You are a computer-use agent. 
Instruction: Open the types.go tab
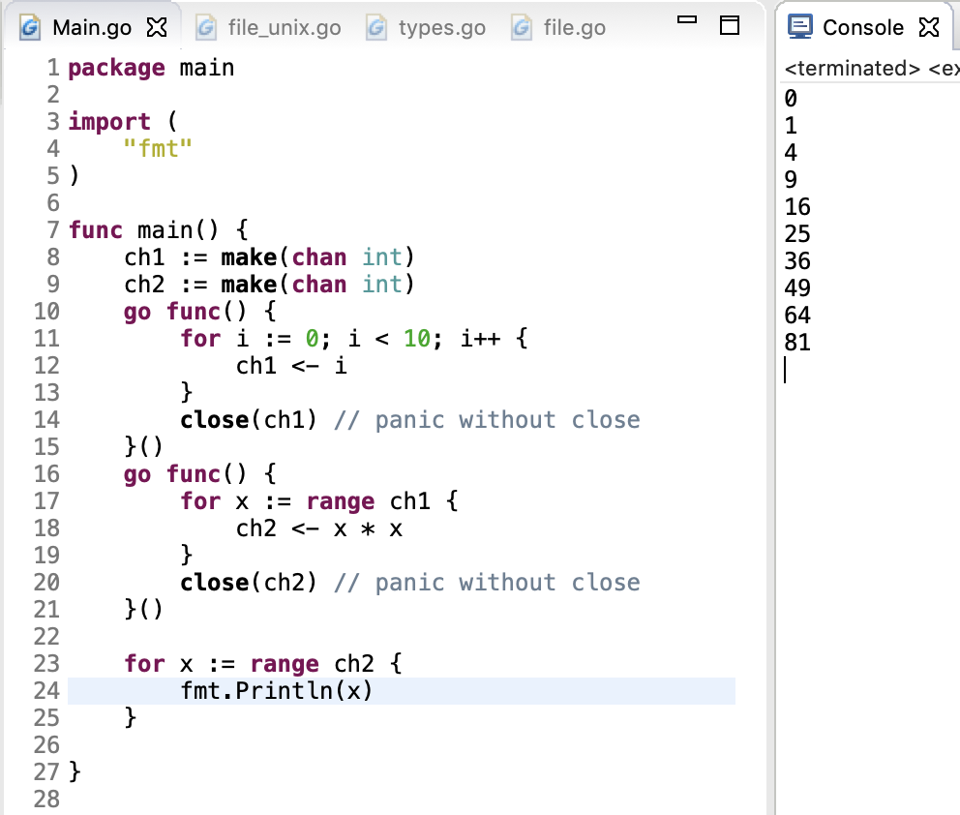[x=441, y=28]
